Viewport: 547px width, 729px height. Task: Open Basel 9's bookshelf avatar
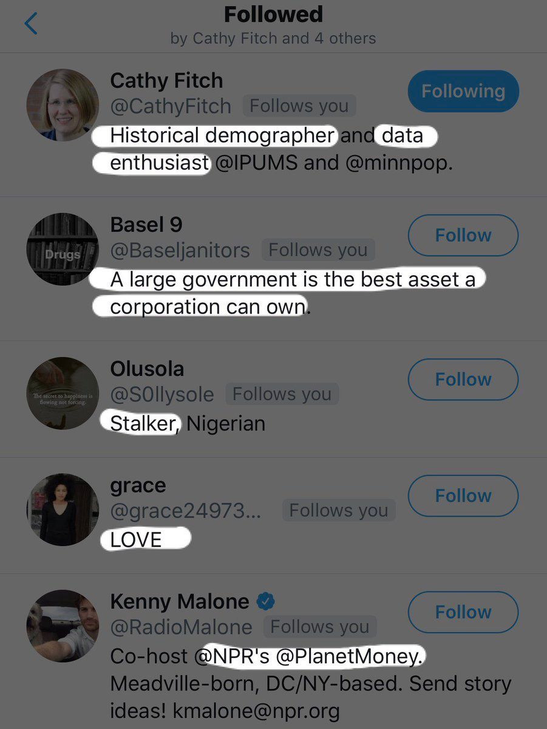click(63, 250)
